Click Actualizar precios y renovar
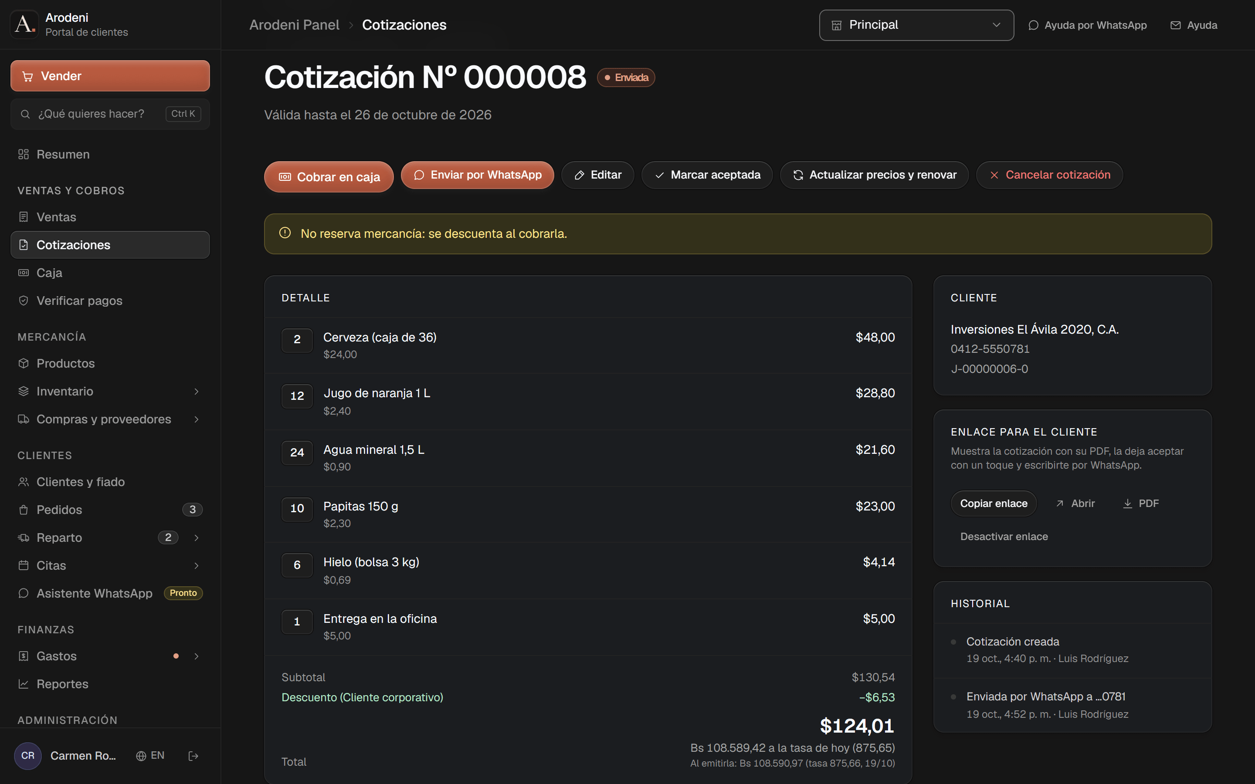 pyautogui.click(x=874, y=175)
